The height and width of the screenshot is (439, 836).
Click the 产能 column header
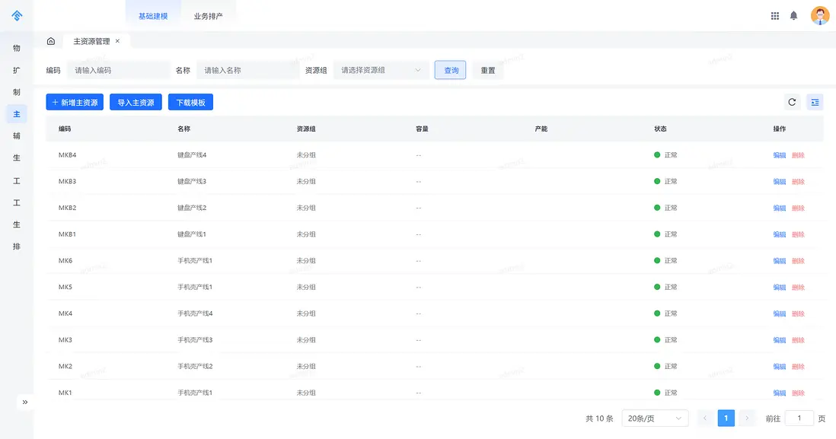(541, 129)
